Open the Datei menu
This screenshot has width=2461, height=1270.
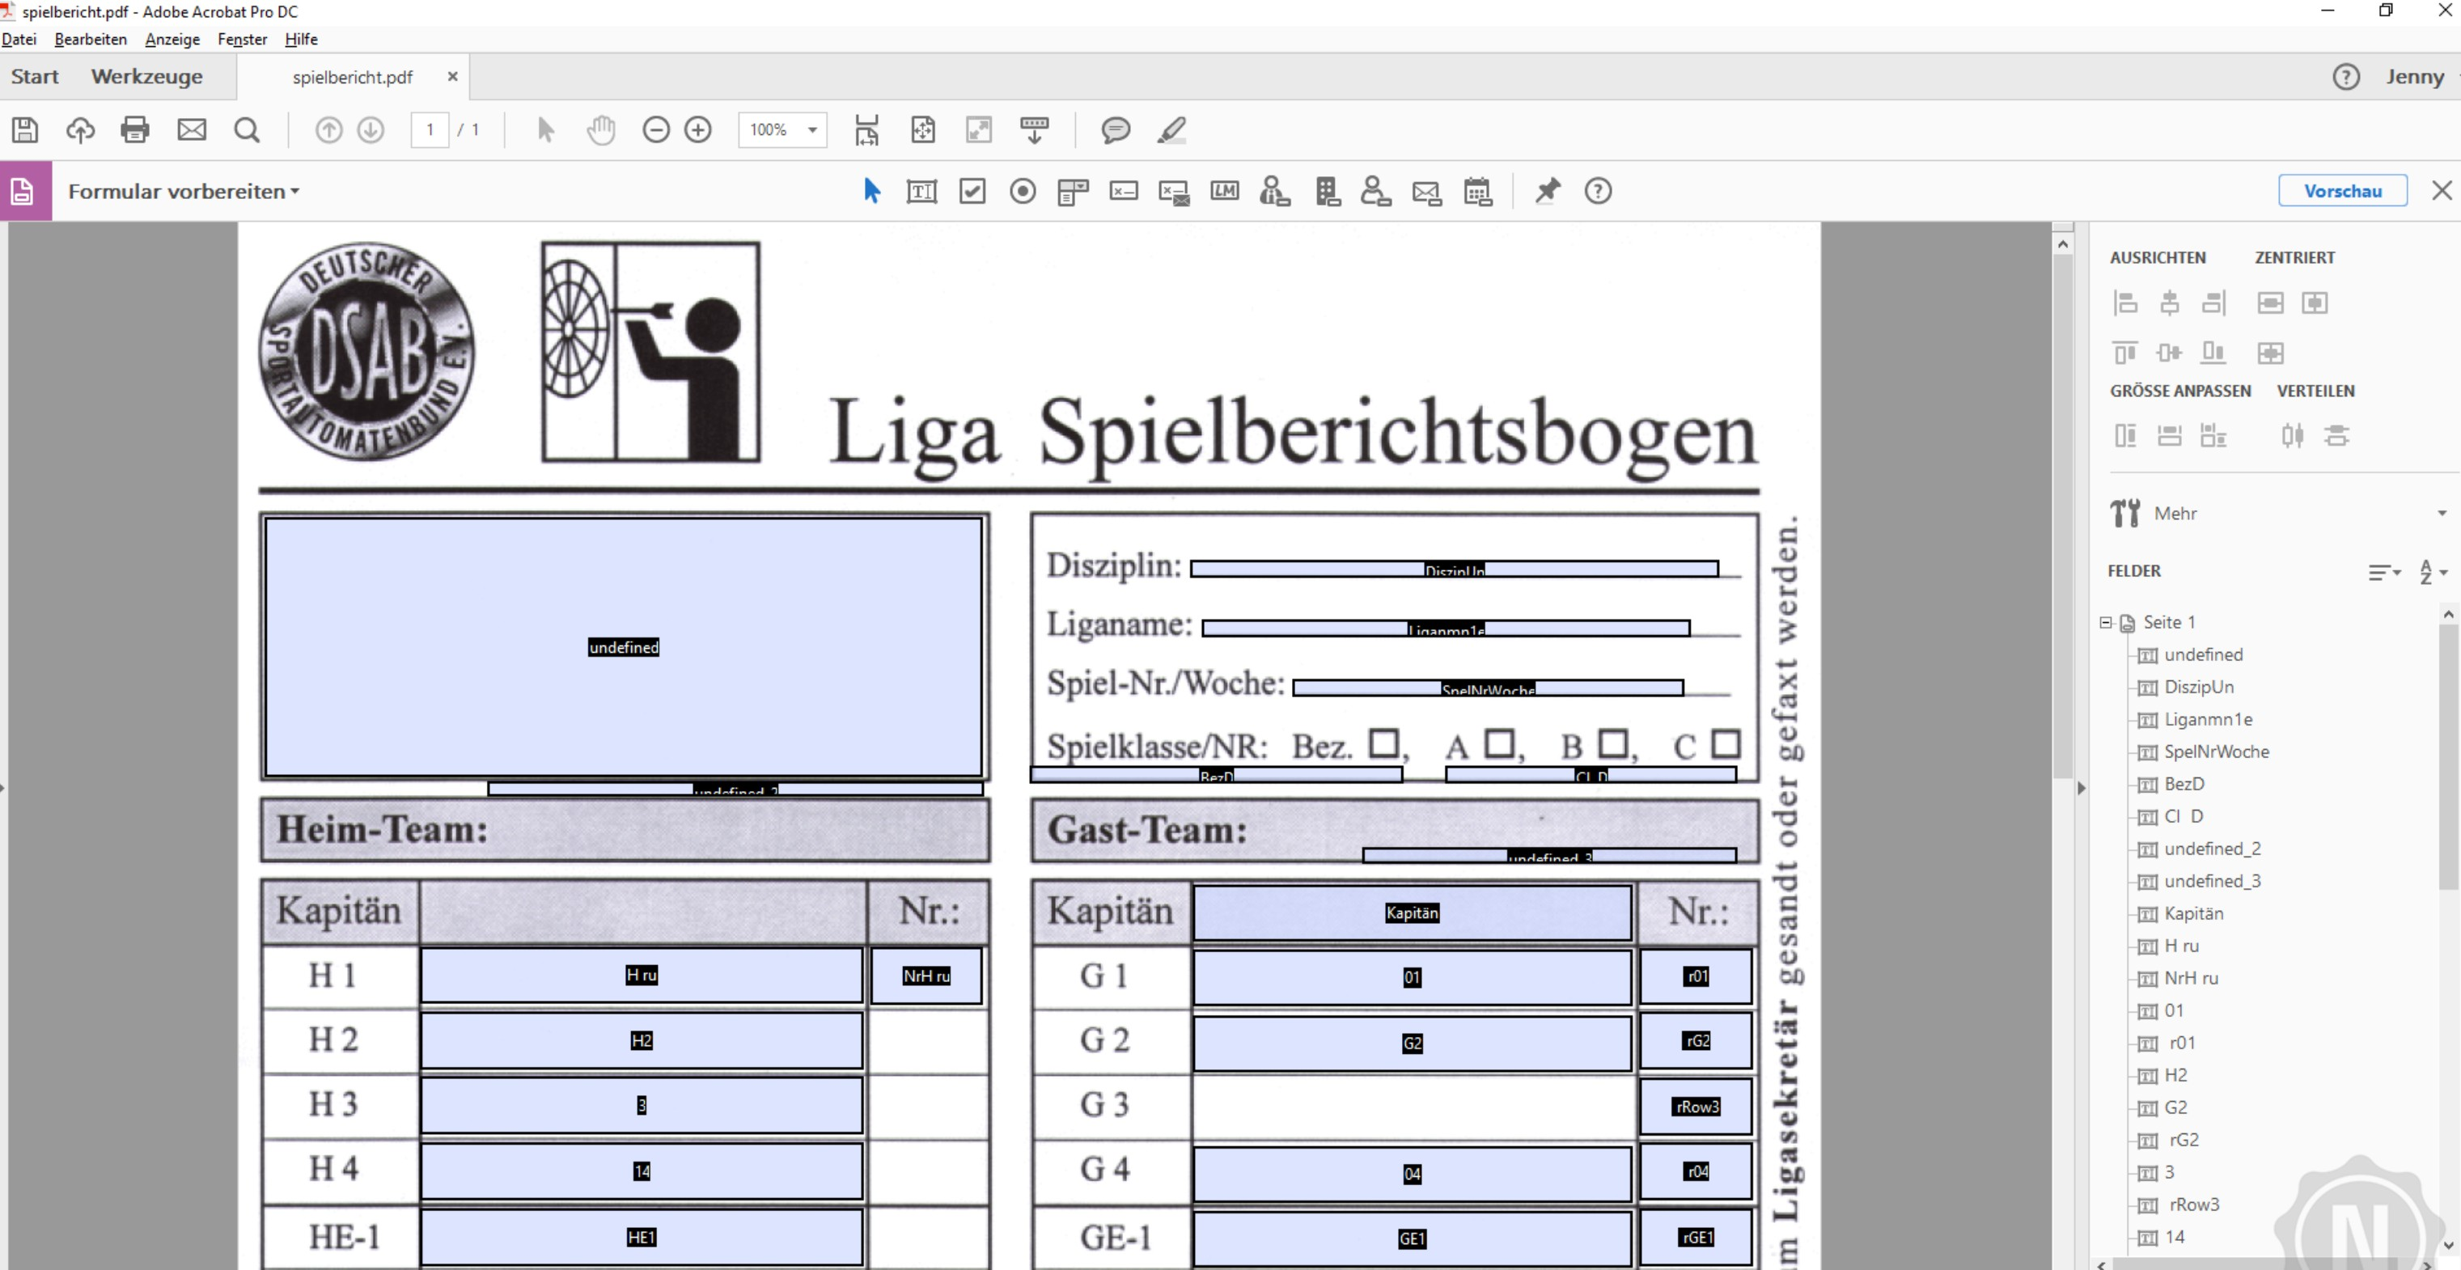pyautogui.click(x=19, y=39)
